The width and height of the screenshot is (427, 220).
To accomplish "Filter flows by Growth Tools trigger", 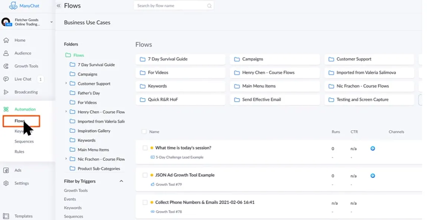I will click(76, 190).
